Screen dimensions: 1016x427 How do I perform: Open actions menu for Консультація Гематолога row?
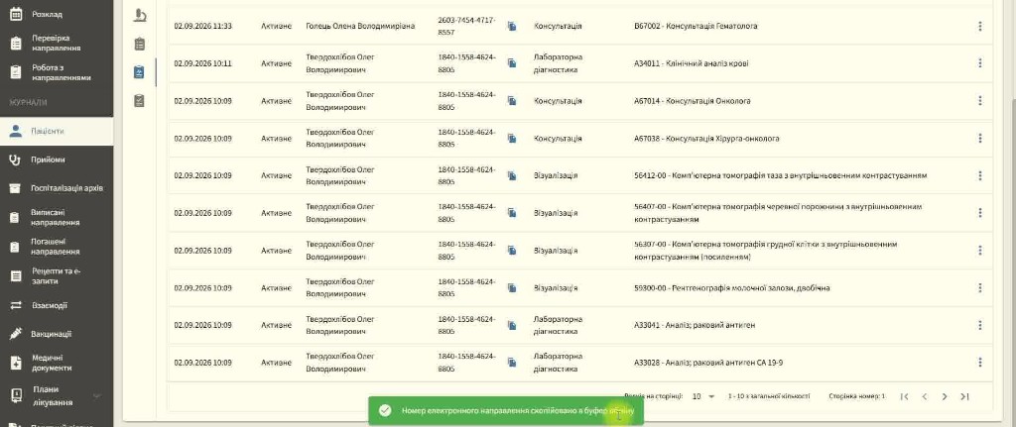(979, 26)
